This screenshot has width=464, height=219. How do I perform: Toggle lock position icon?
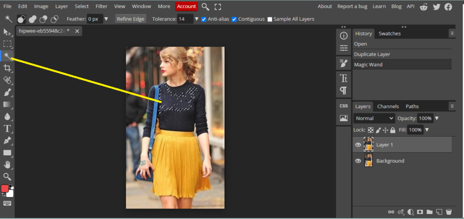pyautogui.click(x=385, y=130)
